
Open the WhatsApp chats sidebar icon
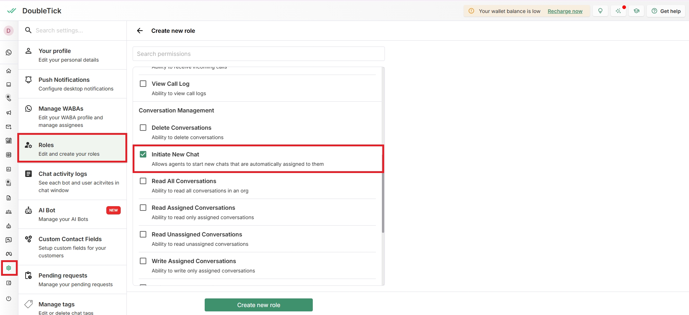9,53
